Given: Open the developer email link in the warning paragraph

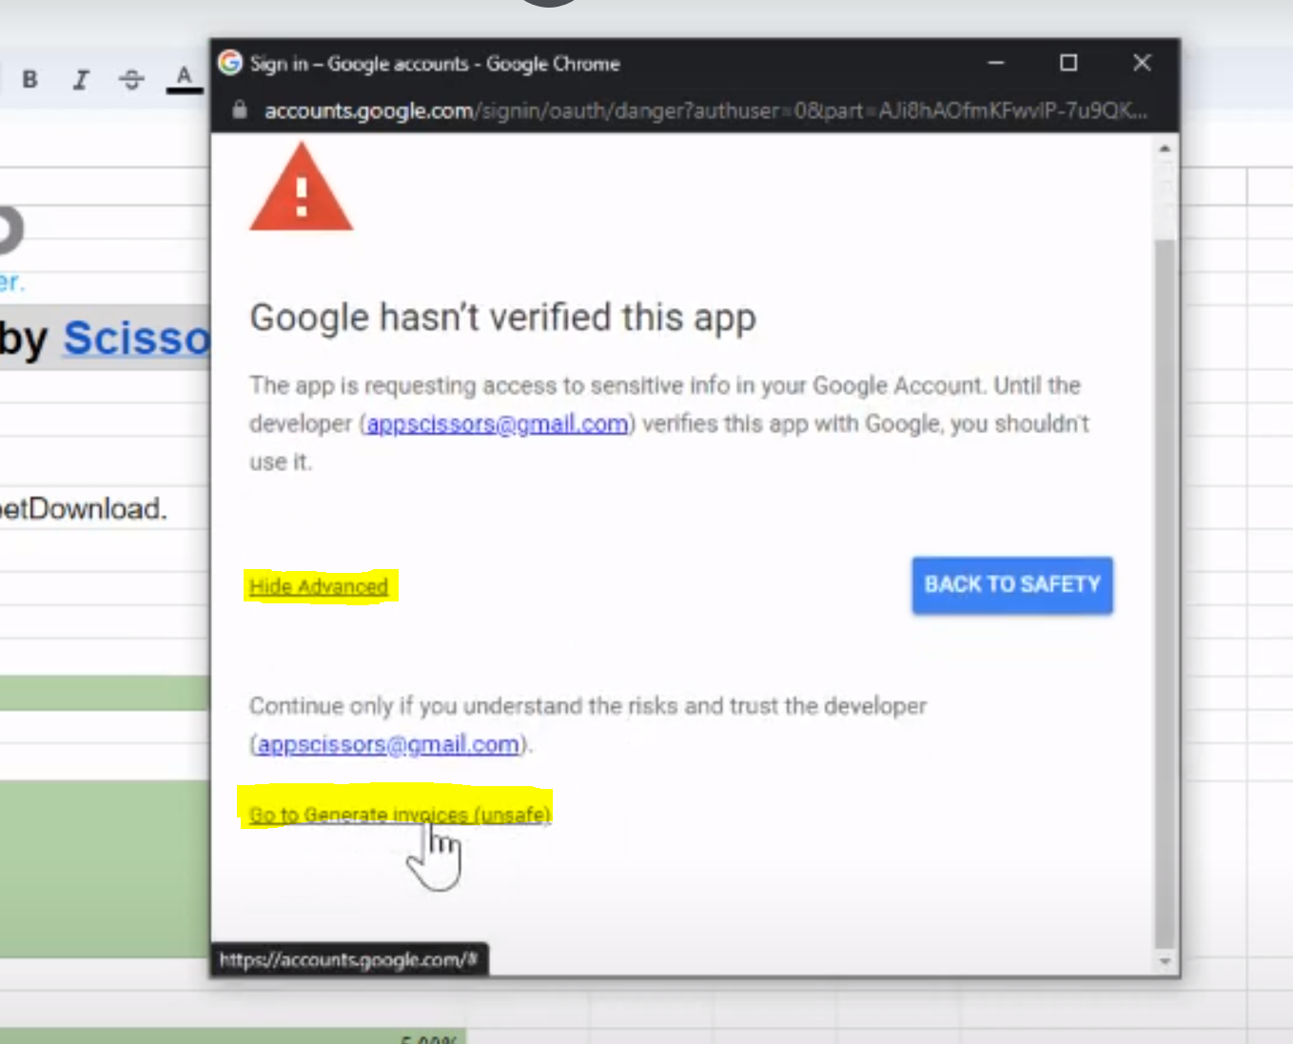Looking at the screenshot, I should 497,424.
